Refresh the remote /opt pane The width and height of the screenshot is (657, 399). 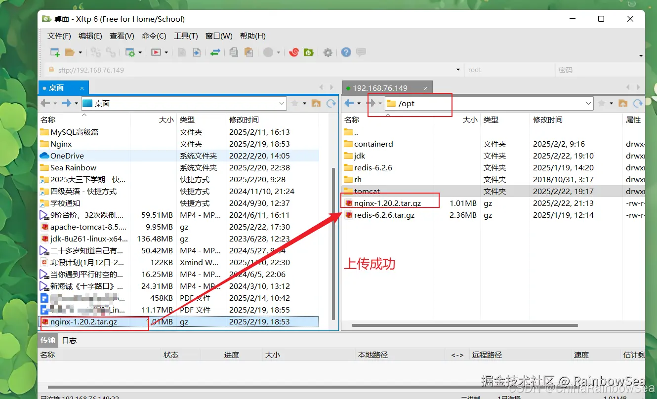pos(638,103)
